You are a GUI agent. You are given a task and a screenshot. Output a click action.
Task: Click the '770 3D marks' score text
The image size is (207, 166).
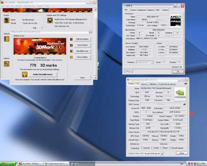coord(43,65)
